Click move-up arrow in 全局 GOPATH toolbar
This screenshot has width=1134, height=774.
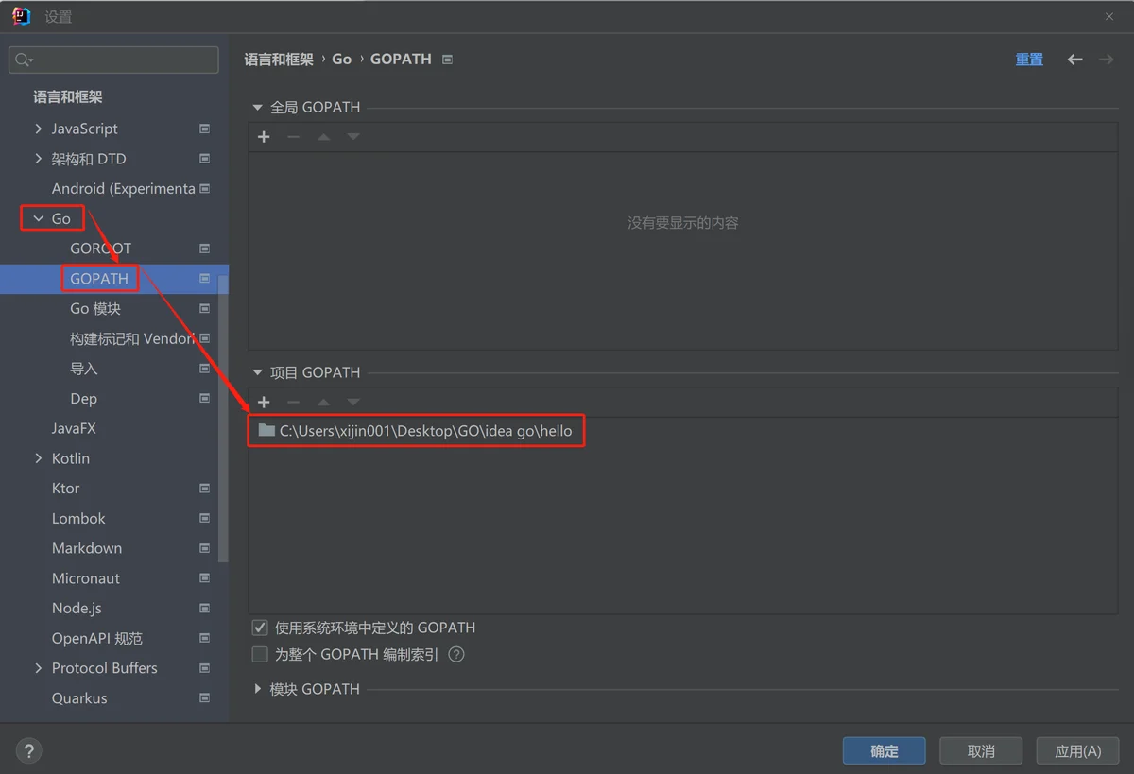pos(323,137)
